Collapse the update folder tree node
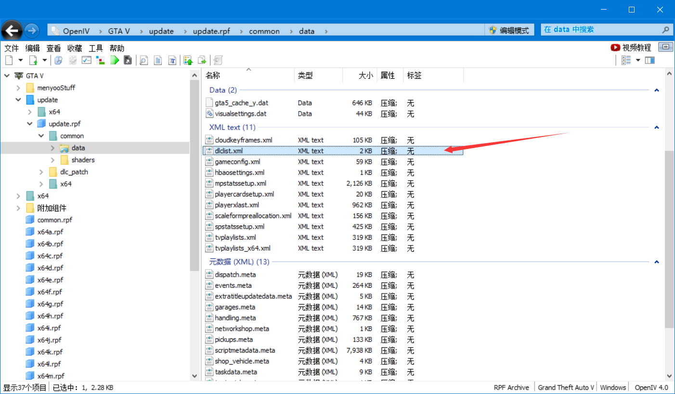The width and height of the screenshot is (675, 394). tap(18, 100)
